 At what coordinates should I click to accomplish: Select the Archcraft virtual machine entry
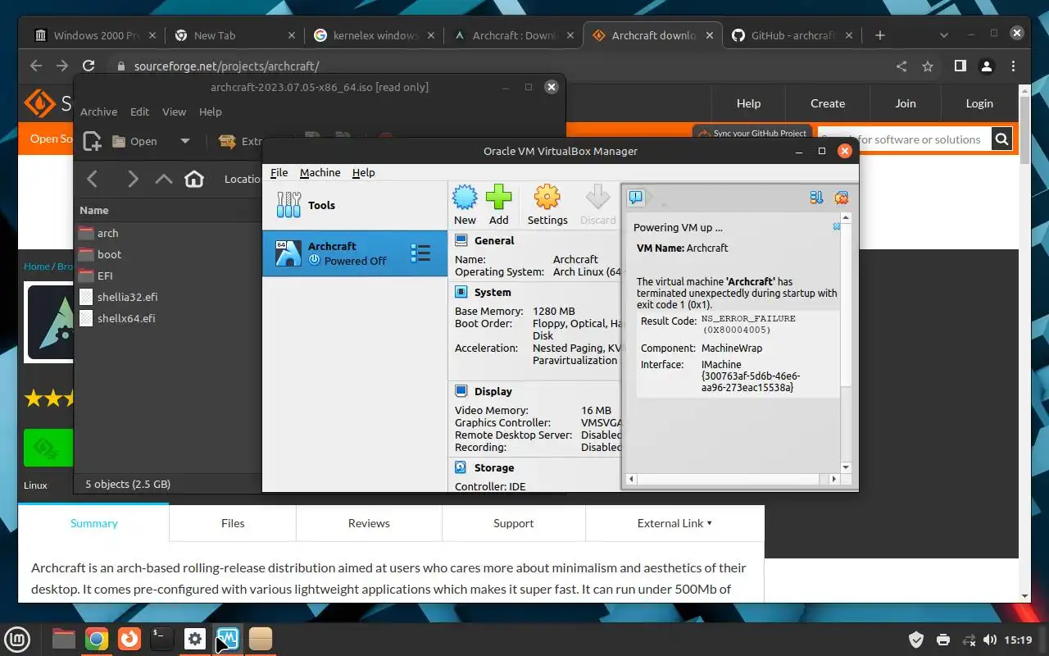point(355,253)
